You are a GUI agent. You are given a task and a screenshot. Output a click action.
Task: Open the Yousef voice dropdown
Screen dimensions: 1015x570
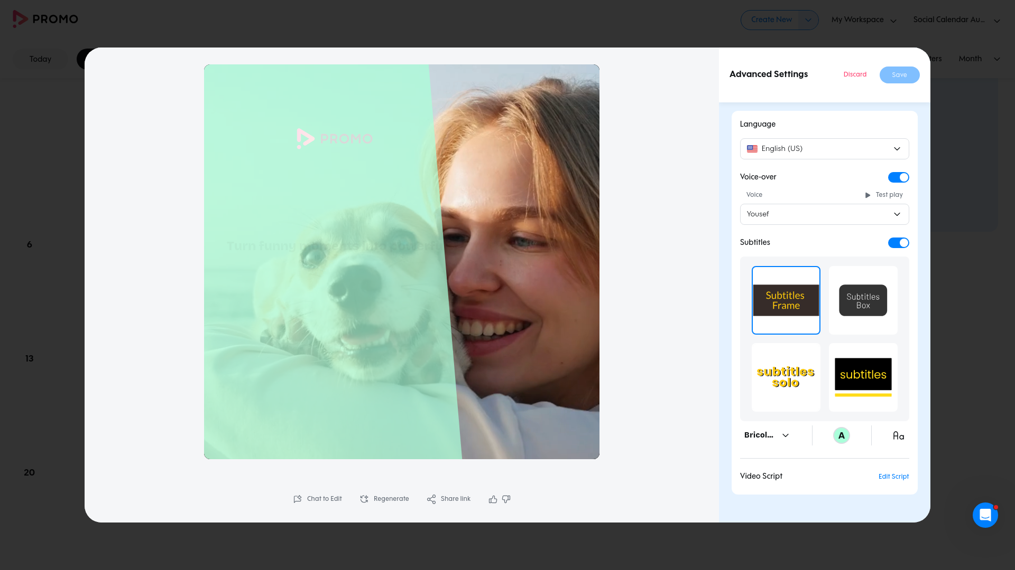point(824,214)
